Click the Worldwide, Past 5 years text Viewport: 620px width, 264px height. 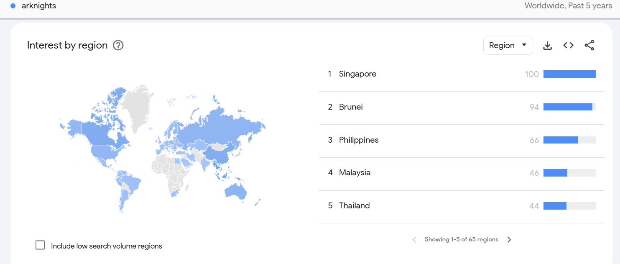pyautogui.click(x=568, y=6)
